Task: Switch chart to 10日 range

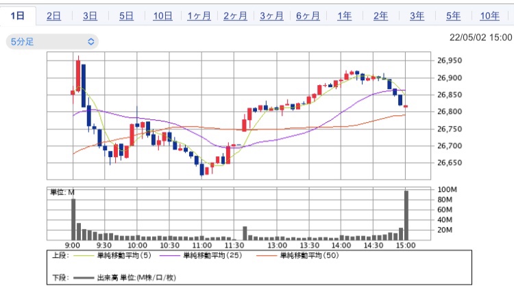Action: (x=162, y=16)
